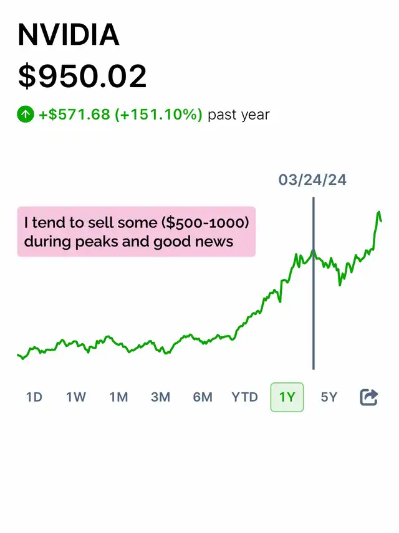
Task: Select the 6M time range
Action: [x=203, y=397]
